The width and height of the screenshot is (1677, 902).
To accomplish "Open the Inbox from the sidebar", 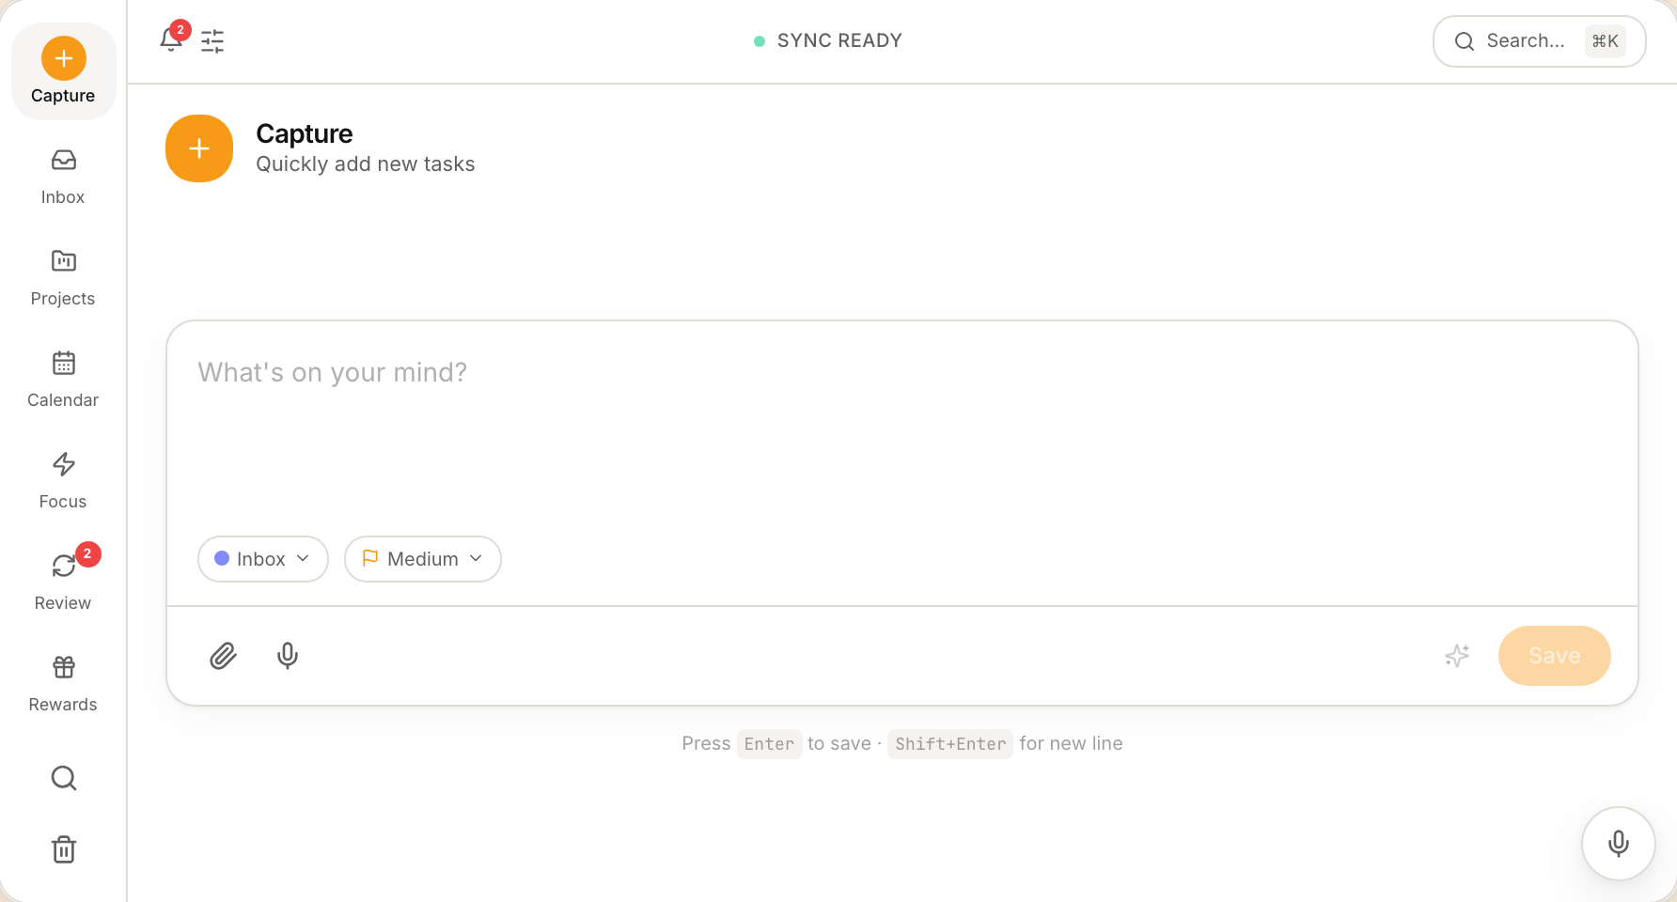I will tap(62, 175).
